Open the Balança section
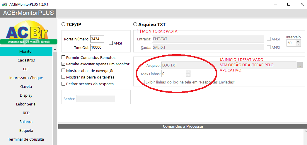Image resolution: width=307 pixels, height=145 pixels. pyautogui.click(x=26, y=122)
